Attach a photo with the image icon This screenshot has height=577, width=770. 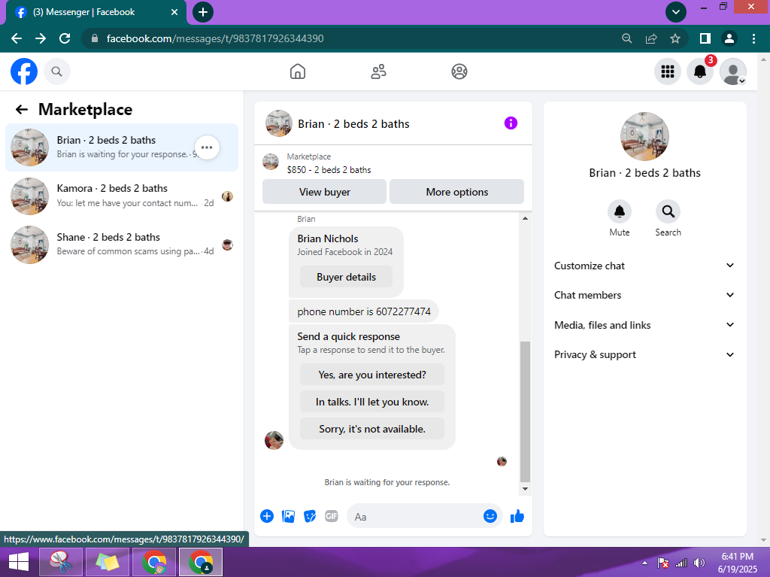288,516
